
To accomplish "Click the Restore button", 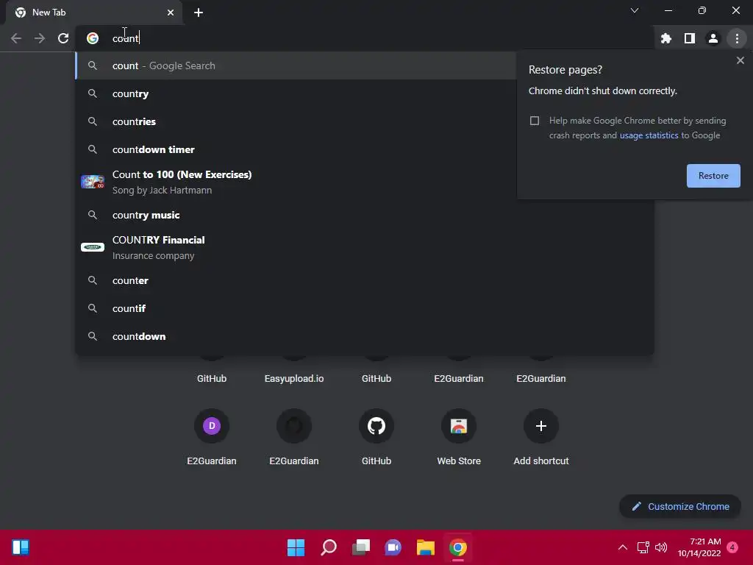I will [713, 176].
